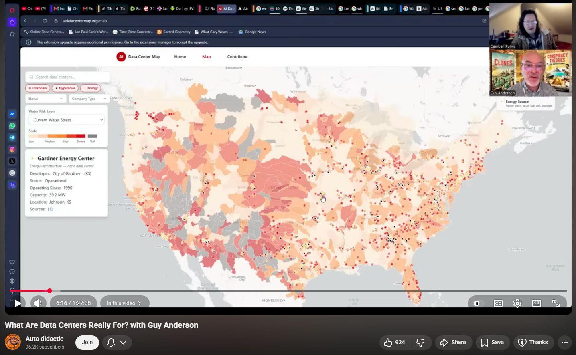Enter full screen mode

(556, 303)
